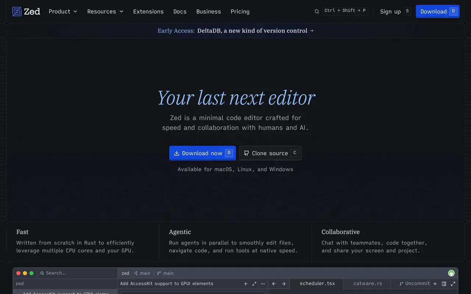The height and width of the screenshot is (294, 471).
Task: Click the header Download button
Action: click(438, 11)
